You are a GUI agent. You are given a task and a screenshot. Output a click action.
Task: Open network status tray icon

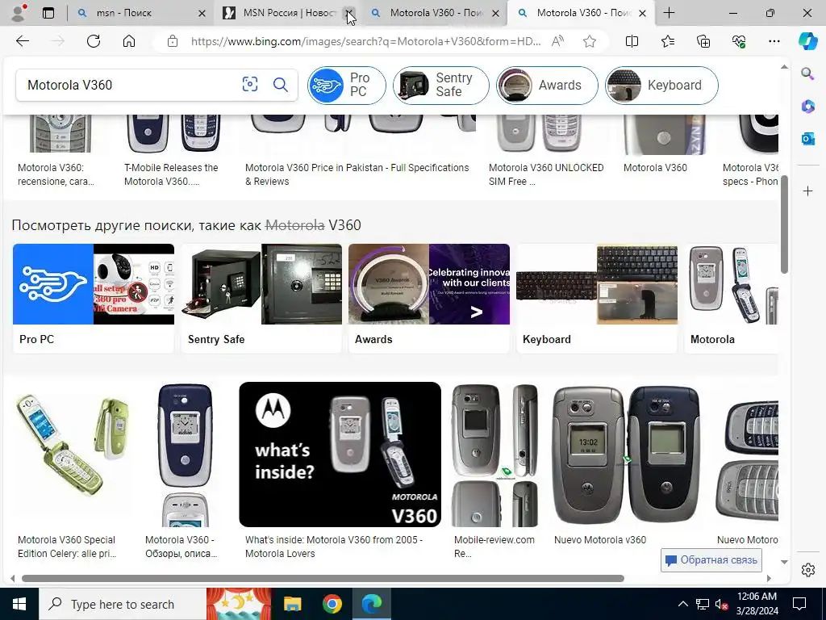703,604
